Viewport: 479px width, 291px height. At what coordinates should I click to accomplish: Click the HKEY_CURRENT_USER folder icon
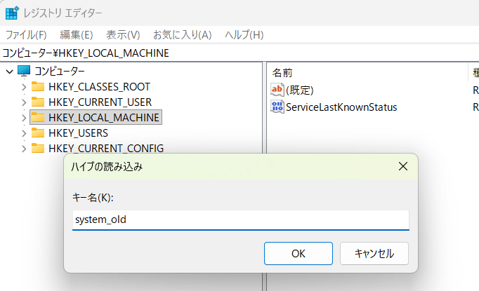pos(38,102)
